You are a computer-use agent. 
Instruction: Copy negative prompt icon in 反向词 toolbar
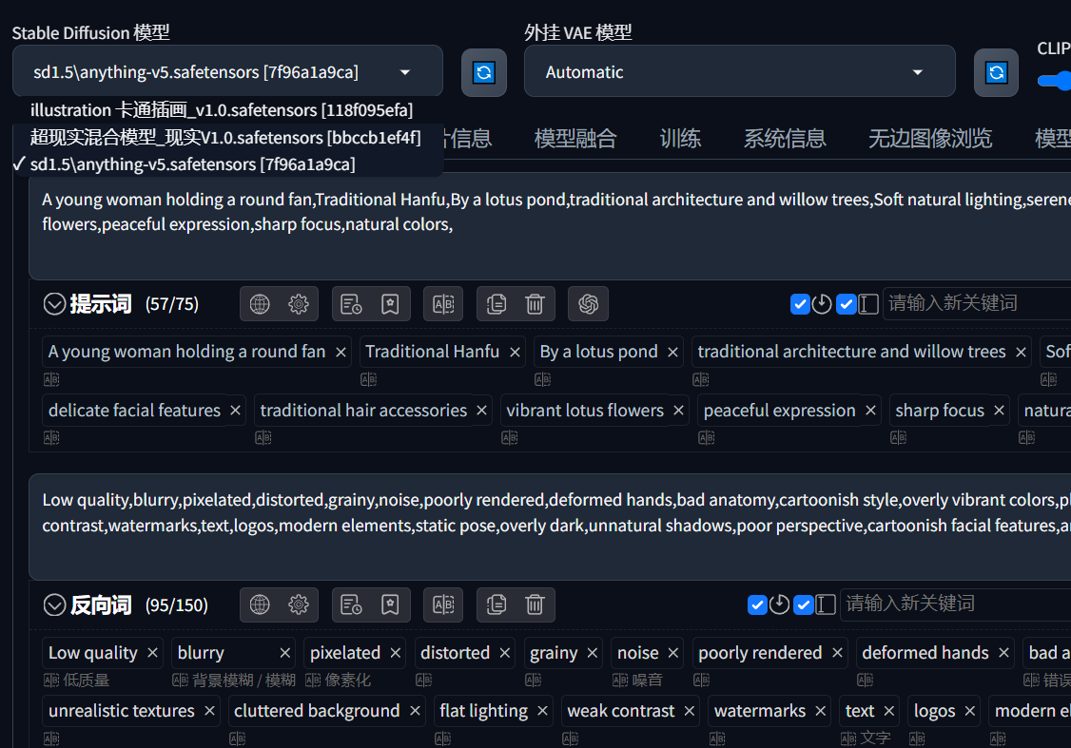click(x=496, y=604)
